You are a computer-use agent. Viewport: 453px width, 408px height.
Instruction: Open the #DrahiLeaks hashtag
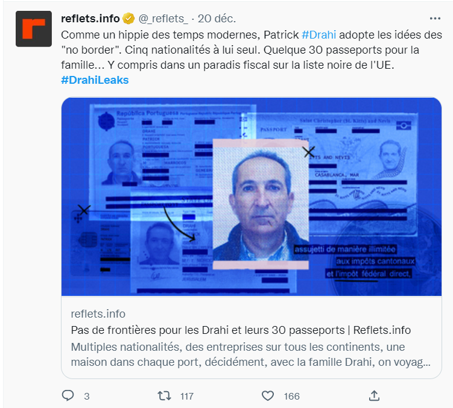click(x=95, y=80)
